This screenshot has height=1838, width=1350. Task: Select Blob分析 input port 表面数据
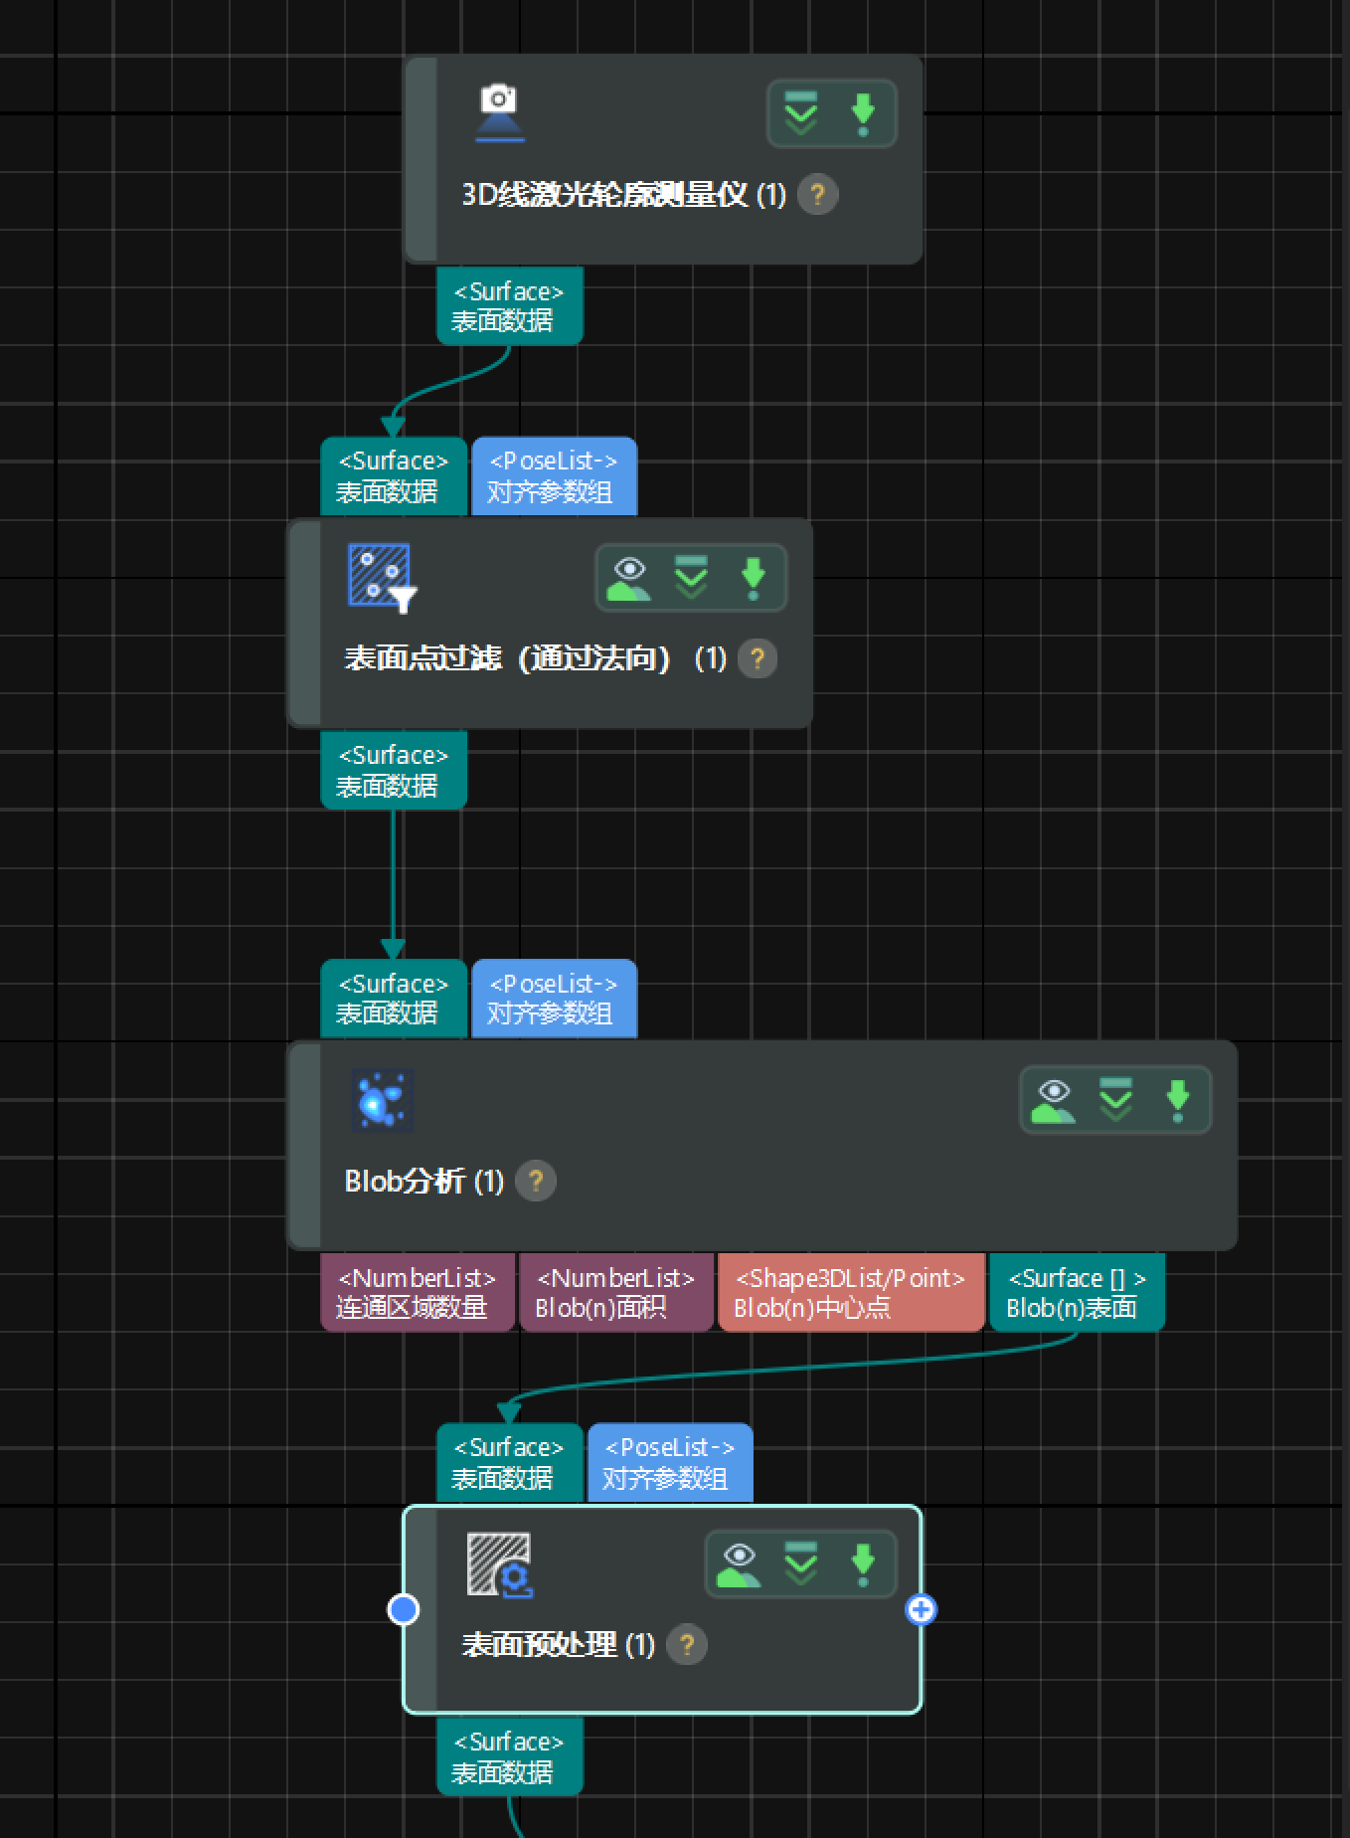point(394,999)
